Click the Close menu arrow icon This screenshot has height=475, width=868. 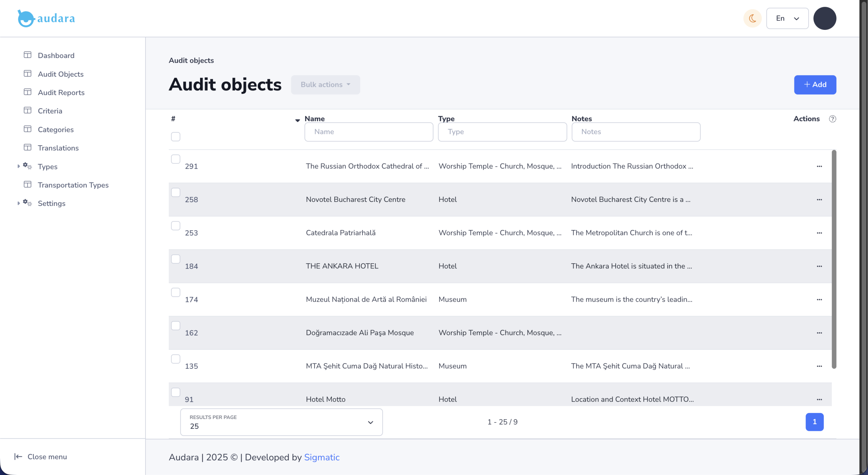click(18, 457)
